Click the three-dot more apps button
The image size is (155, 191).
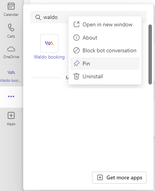[11, 96]
